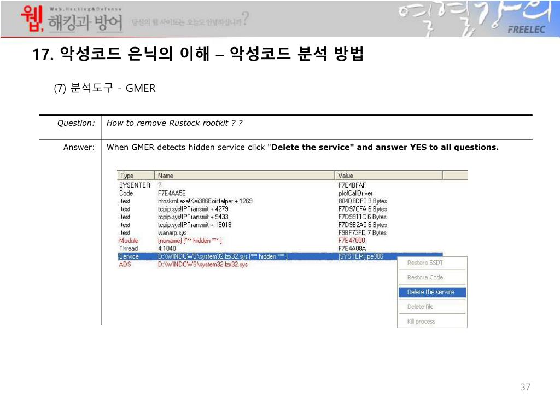Select the tcpip.sys!IPTransmit + 4279 row
Screen dimensions: 560x420
pos(281,209)
